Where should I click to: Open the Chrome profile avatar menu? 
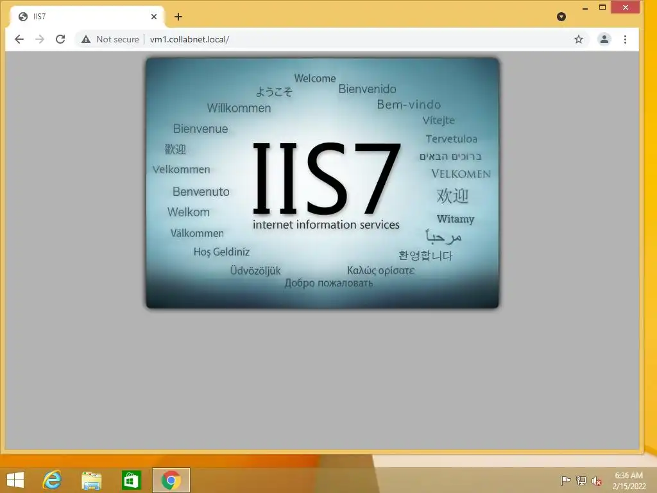(x=604, y=39)
